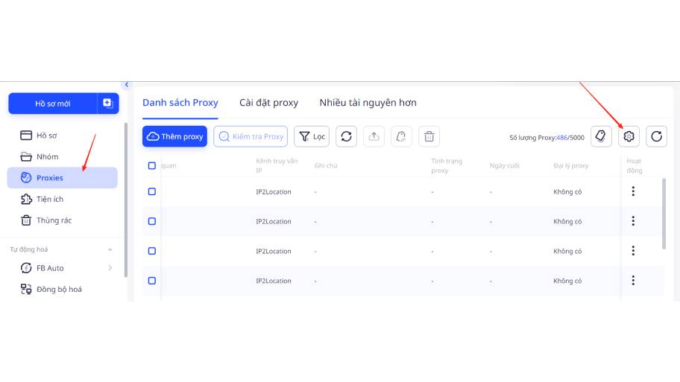
Task: Open the Lọc filter button
Action: (312, 136)
